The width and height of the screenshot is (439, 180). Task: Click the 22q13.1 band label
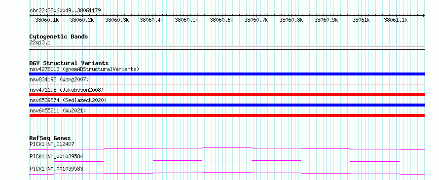click(40, 43)
